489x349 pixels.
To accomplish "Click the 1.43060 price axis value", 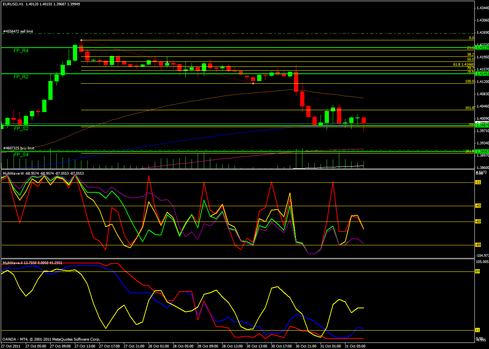I will click(x=482, y=20).
